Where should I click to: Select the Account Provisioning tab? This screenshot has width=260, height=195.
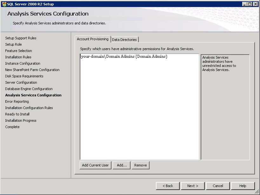92,39
